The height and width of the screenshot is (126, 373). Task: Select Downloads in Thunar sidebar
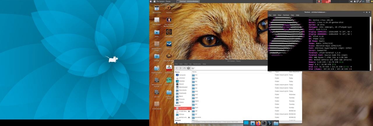183,93
